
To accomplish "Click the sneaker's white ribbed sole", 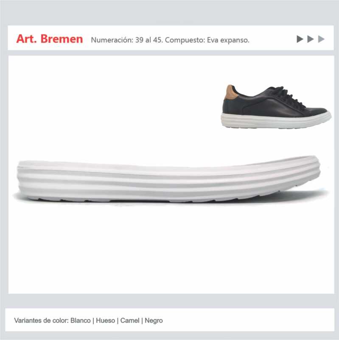I will point(276,121).
